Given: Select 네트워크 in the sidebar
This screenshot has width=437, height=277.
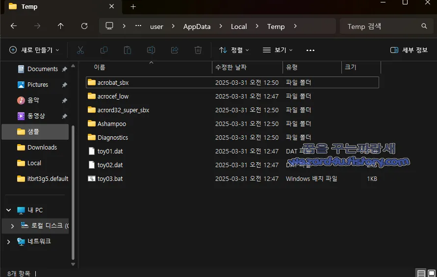Looking at the screenshot, I should point(34,241).
